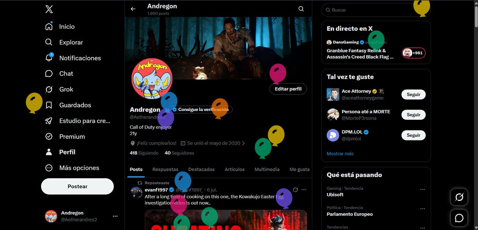This screenshot has height=230, width=478.
Task: Open account switcher three-dots for Andregon
Action: coord(115,216)
